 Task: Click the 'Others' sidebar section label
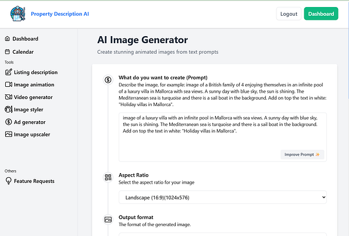click(x=10, y=171)
